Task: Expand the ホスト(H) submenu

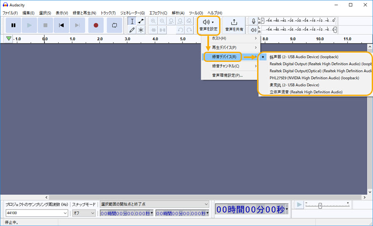Action: [x=231, y=38]
